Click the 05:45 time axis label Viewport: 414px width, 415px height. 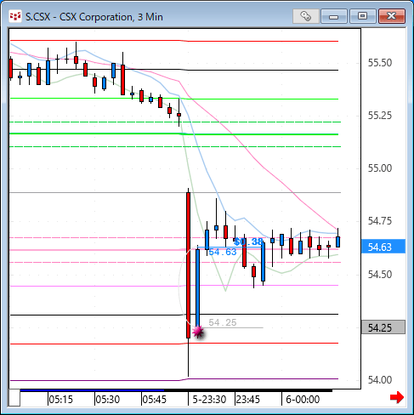click(154, 400)
